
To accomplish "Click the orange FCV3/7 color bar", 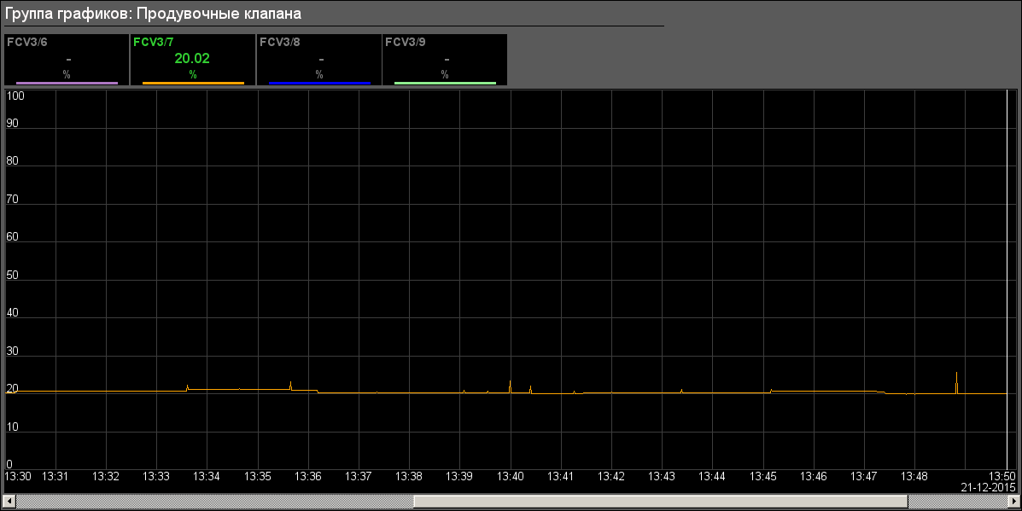I will pos(193,83).
